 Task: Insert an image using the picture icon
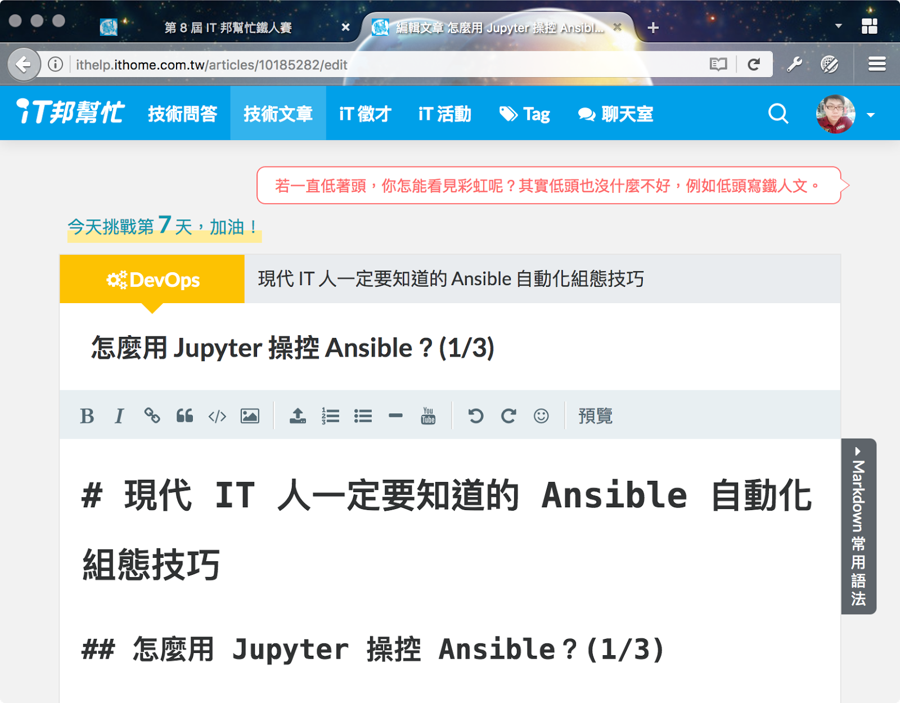[250, 416]
